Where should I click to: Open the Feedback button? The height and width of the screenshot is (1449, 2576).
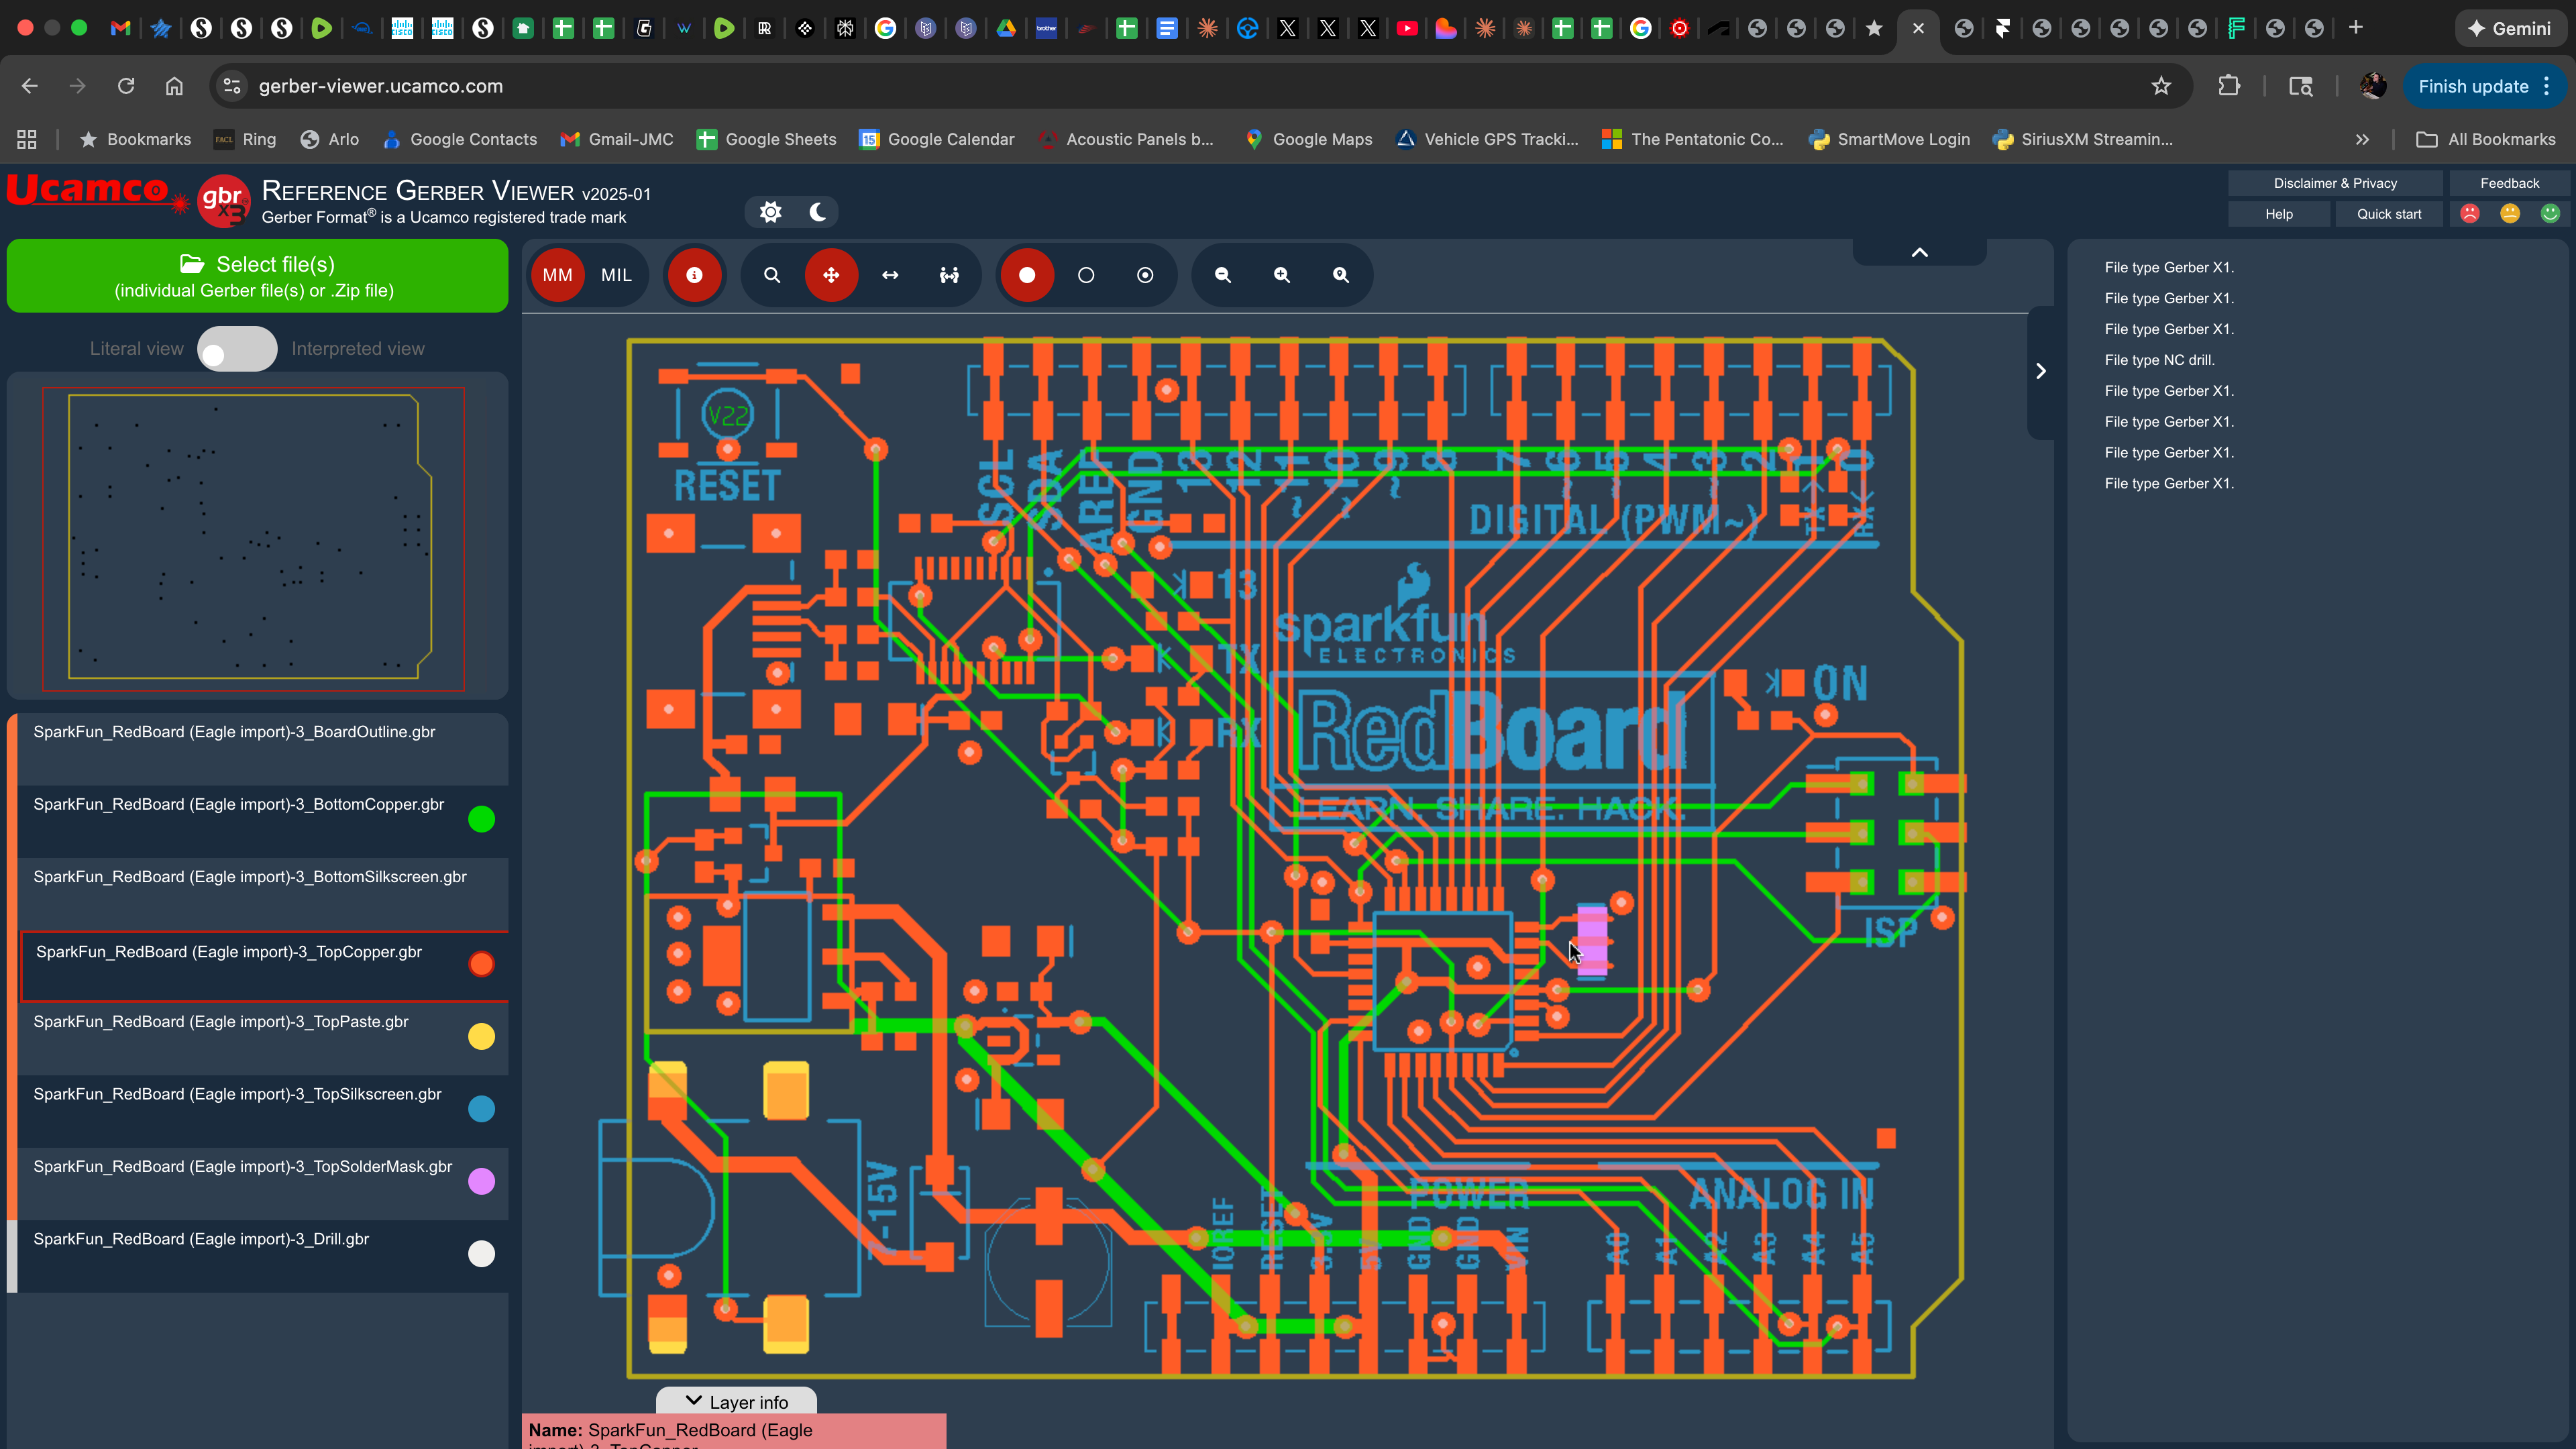(x=2509, y=183)
